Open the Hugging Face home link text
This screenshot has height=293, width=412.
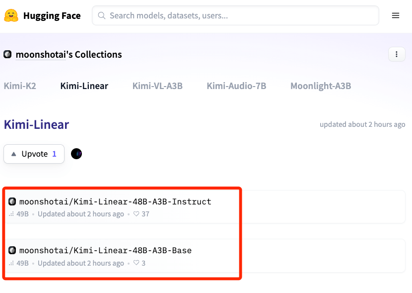(x=52, y=16)
